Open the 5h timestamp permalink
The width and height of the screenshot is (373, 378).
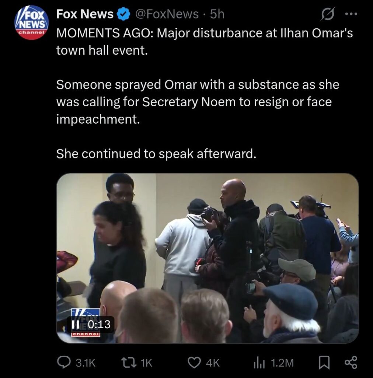(x=217, y=14)
